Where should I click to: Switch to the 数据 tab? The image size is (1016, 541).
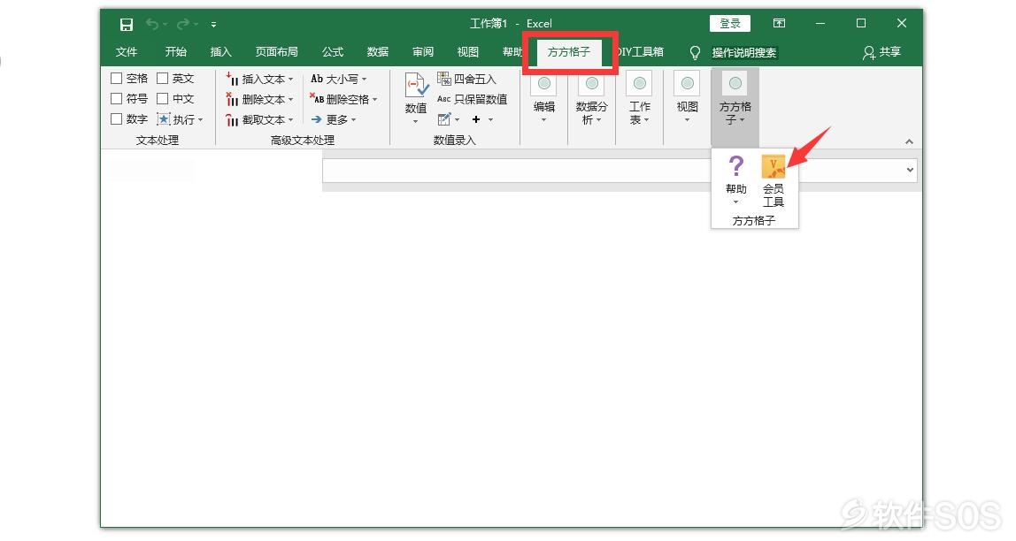pyautogui.click(x=378, y=52)
